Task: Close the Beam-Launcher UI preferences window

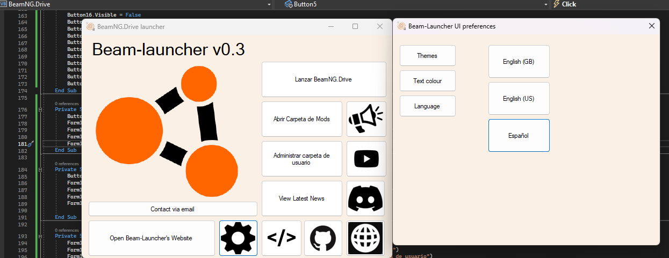Action: 652,26
